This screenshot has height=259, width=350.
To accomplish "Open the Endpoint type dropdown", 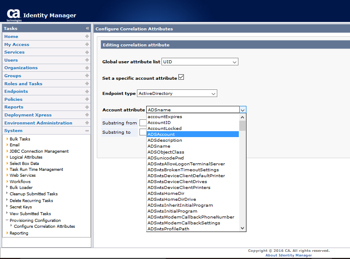I will [213, 93].
